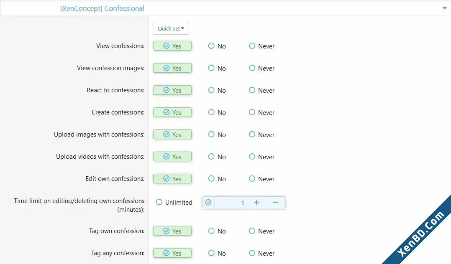This screenshot has height=264, width=451.
Task: Set Edit own confessions to No
Action: click(217, 179)
